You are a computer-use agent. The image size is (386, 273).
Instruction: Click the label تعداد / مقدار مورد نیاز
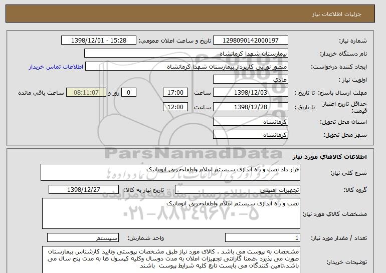pos(339,238)
